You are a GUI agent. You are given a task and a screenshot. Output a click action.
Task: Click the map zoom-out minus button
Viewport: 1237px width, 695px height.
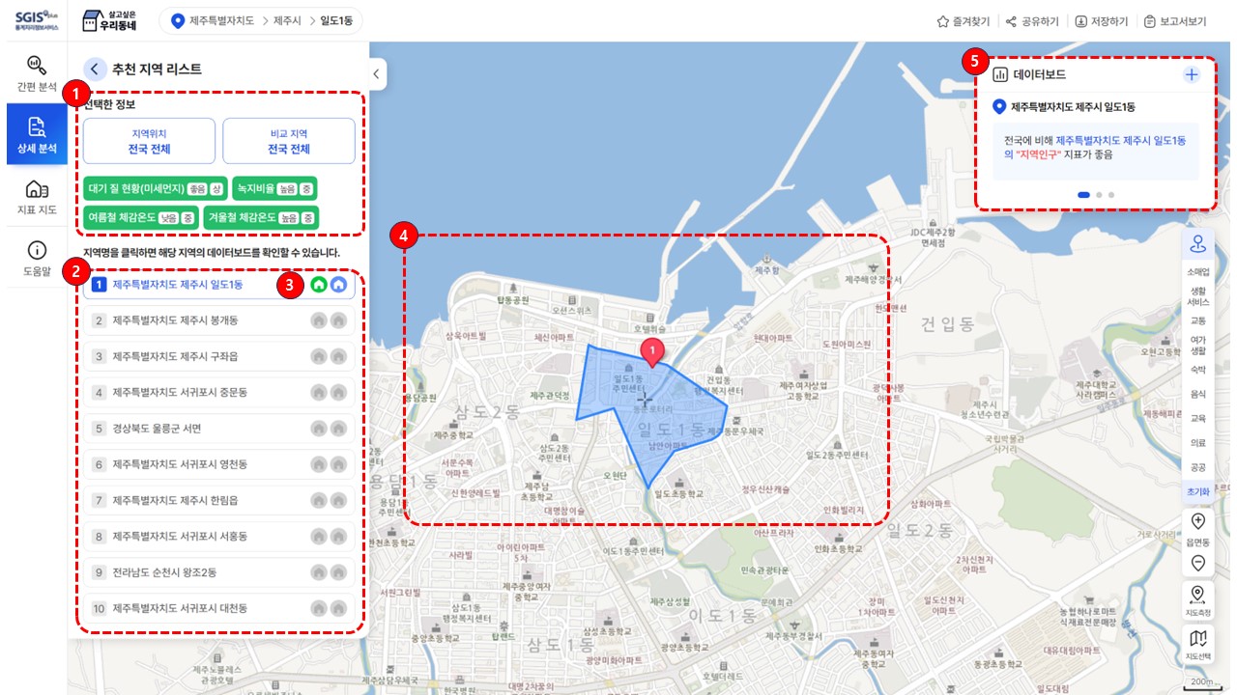[1198, 563]
